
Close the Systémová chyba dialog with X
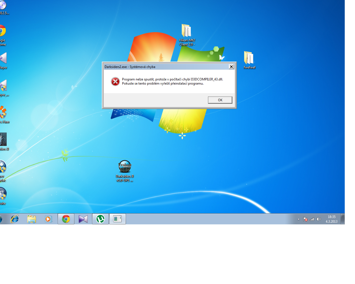(x=231, y=67)
